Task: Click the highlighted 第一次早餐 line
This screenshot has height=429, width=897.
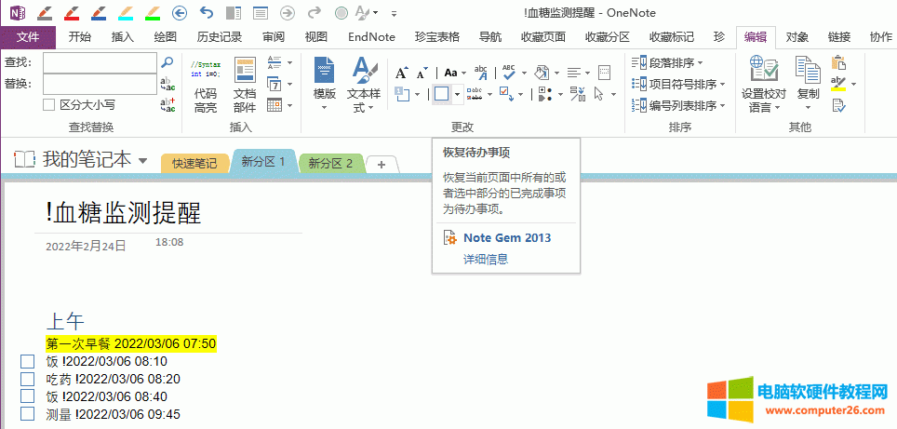Action: click(x=131, y=343)
